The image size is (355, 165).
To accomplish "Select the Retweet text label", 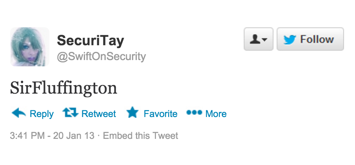I will (98, 114).
